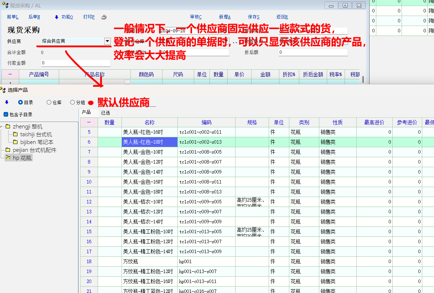This screenshot has height=293, width=434.
Task: Click the 保存 button
Action: [x=253, y=17]
